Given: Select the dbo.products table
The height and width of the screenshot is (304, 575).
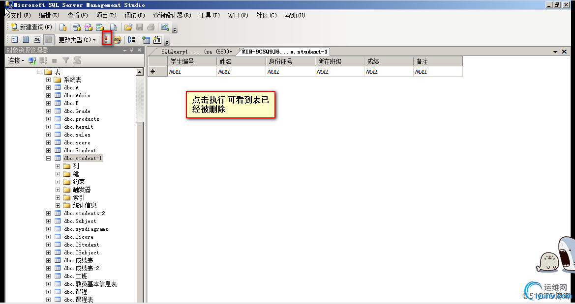Looking at the screenshot, I should tap(82, 119).
